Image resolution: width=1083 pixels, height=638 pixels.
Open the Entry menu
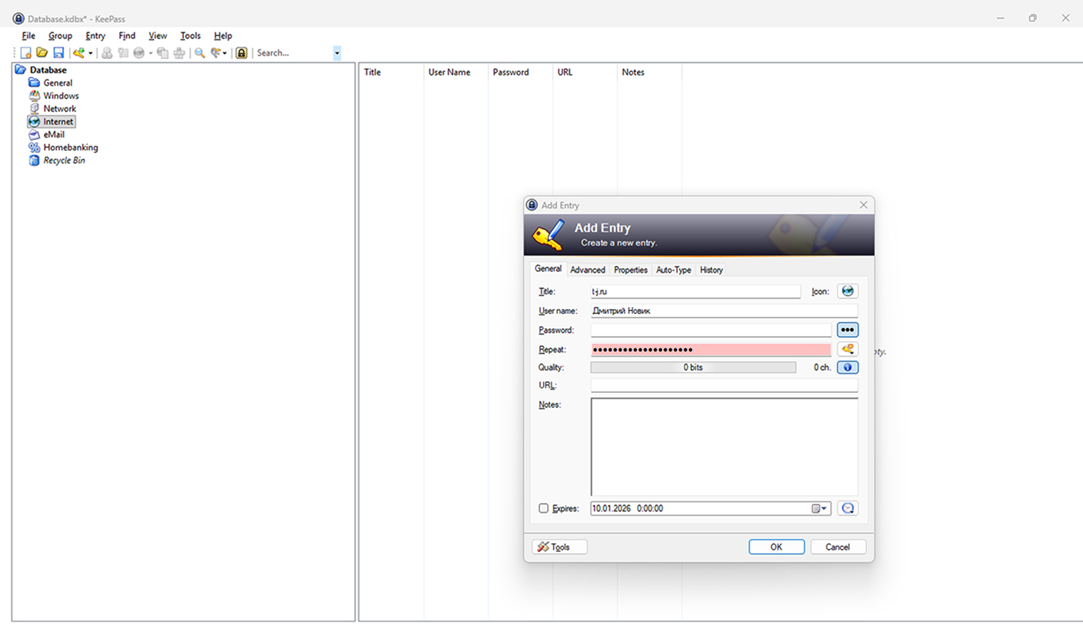point(95,36)
